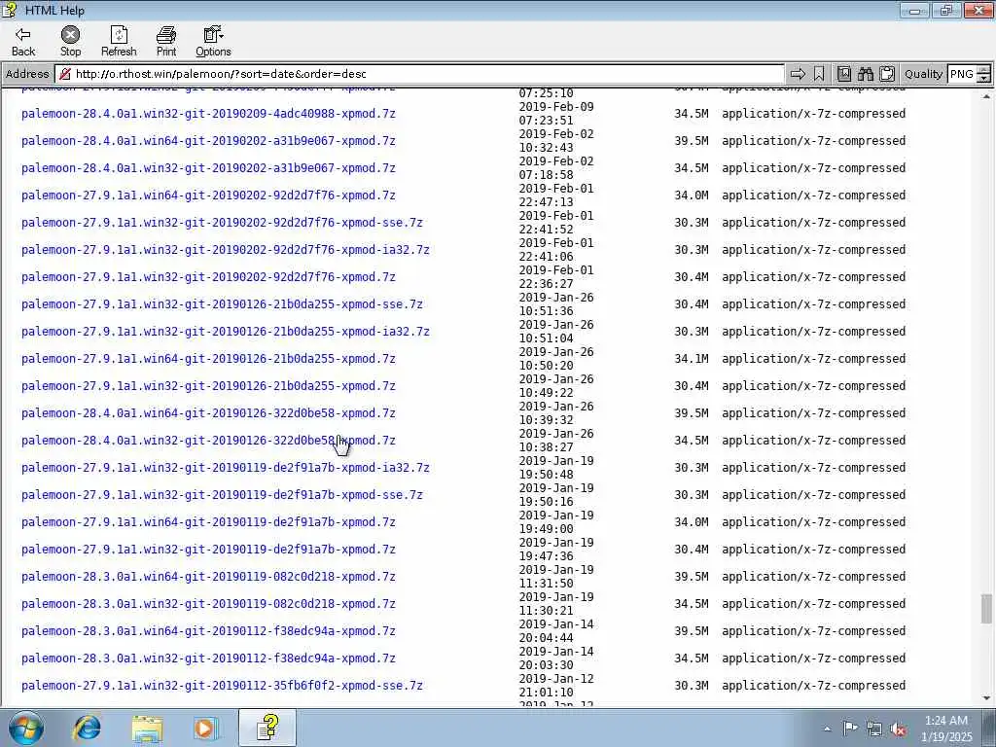The width and height of the screenshot is (996, 747).
Task: Open palemoon-27.9.1a1.win64-git-20190126-21b0da255-xpmod.7z link
Action: 208,359
